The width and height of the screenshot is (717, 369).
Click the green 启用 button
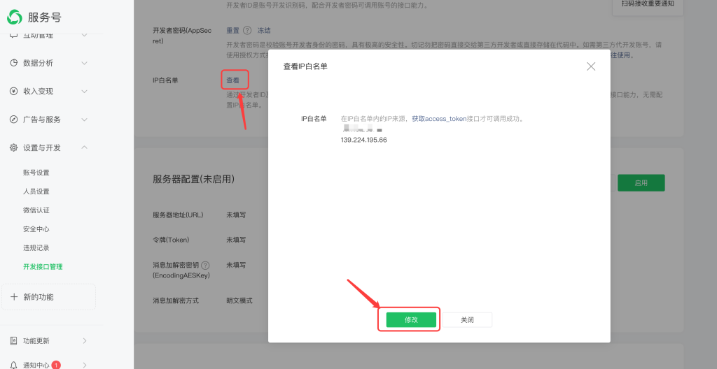(x=641, y=182)
